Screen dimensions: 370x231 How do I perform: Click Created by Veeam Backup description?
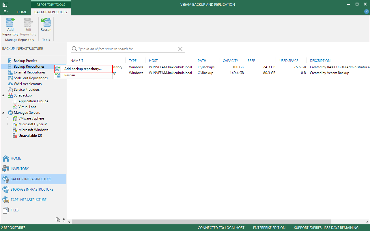pyautogui.click(x=330, y=73)
